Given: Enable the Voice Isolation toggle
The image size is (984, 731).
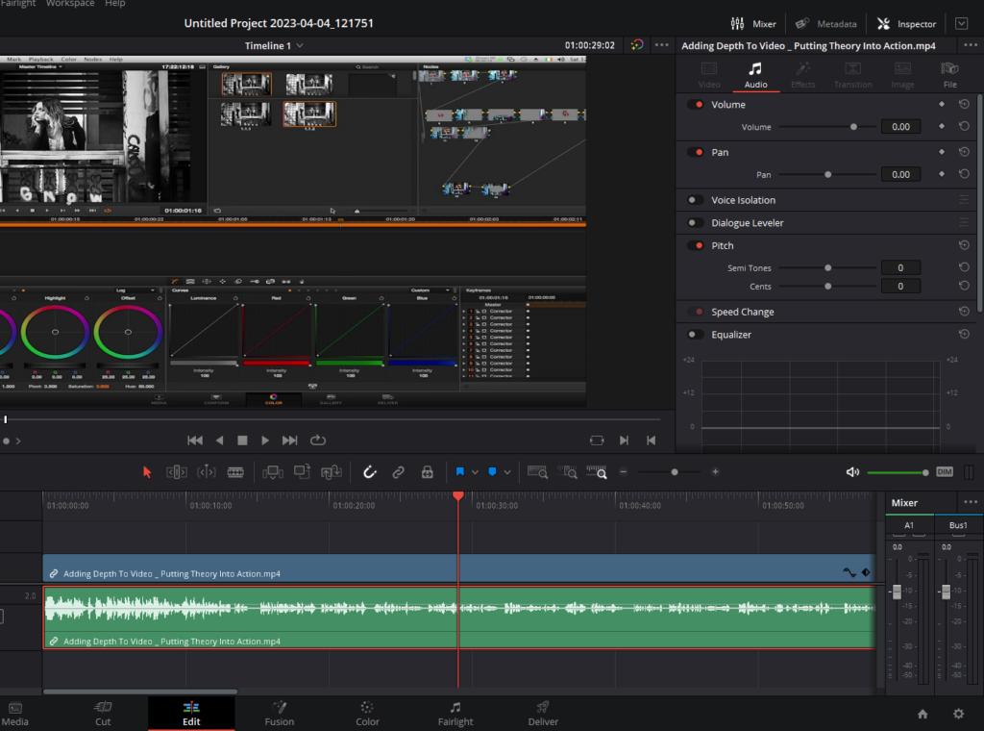Looking at the screenshot, I should [696, 200].
